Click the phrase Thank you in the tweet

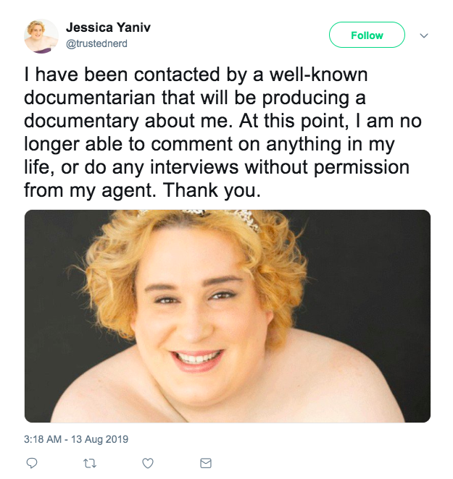tap(211, 190)
